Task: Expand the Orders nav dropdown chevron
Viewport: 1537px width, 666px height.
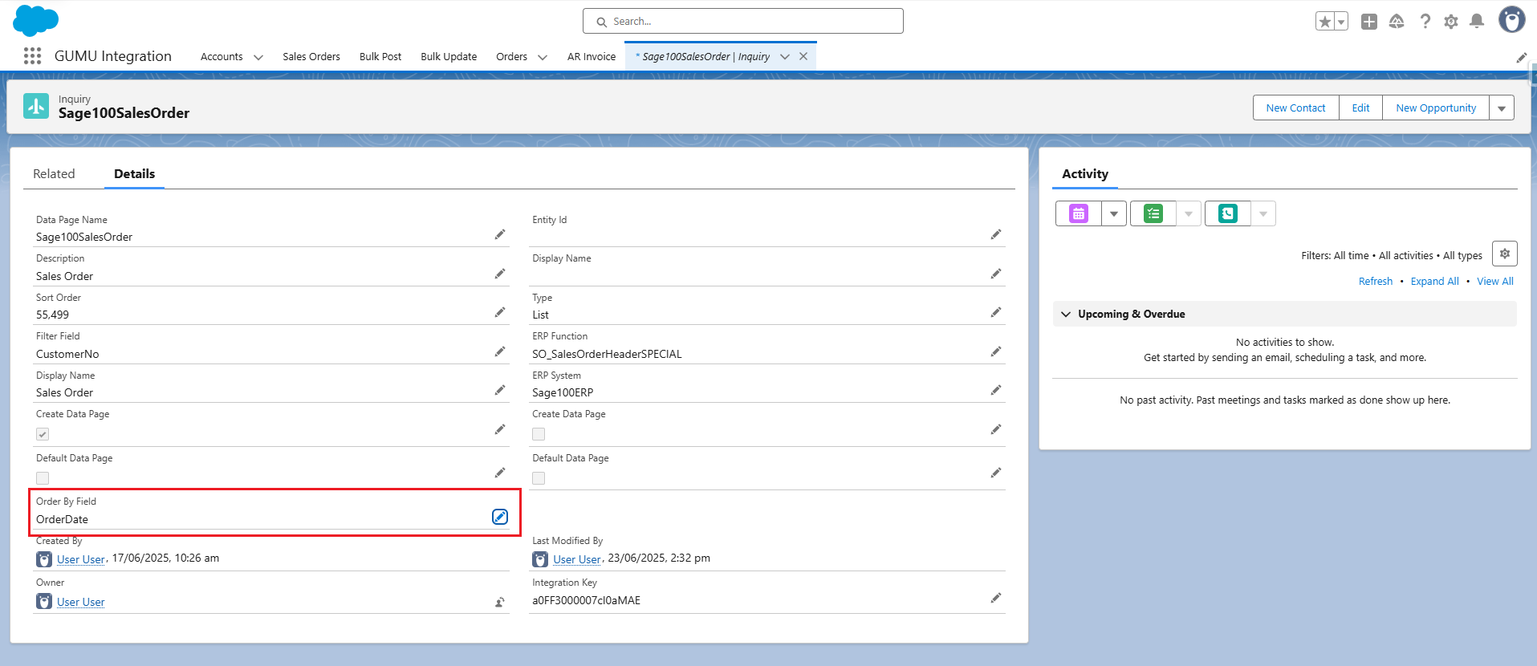Action: [543, 57]
